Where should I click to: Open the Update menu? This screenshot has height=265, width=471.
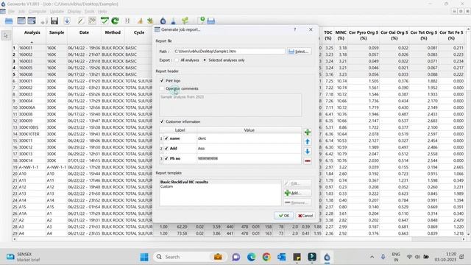point(57,12)
